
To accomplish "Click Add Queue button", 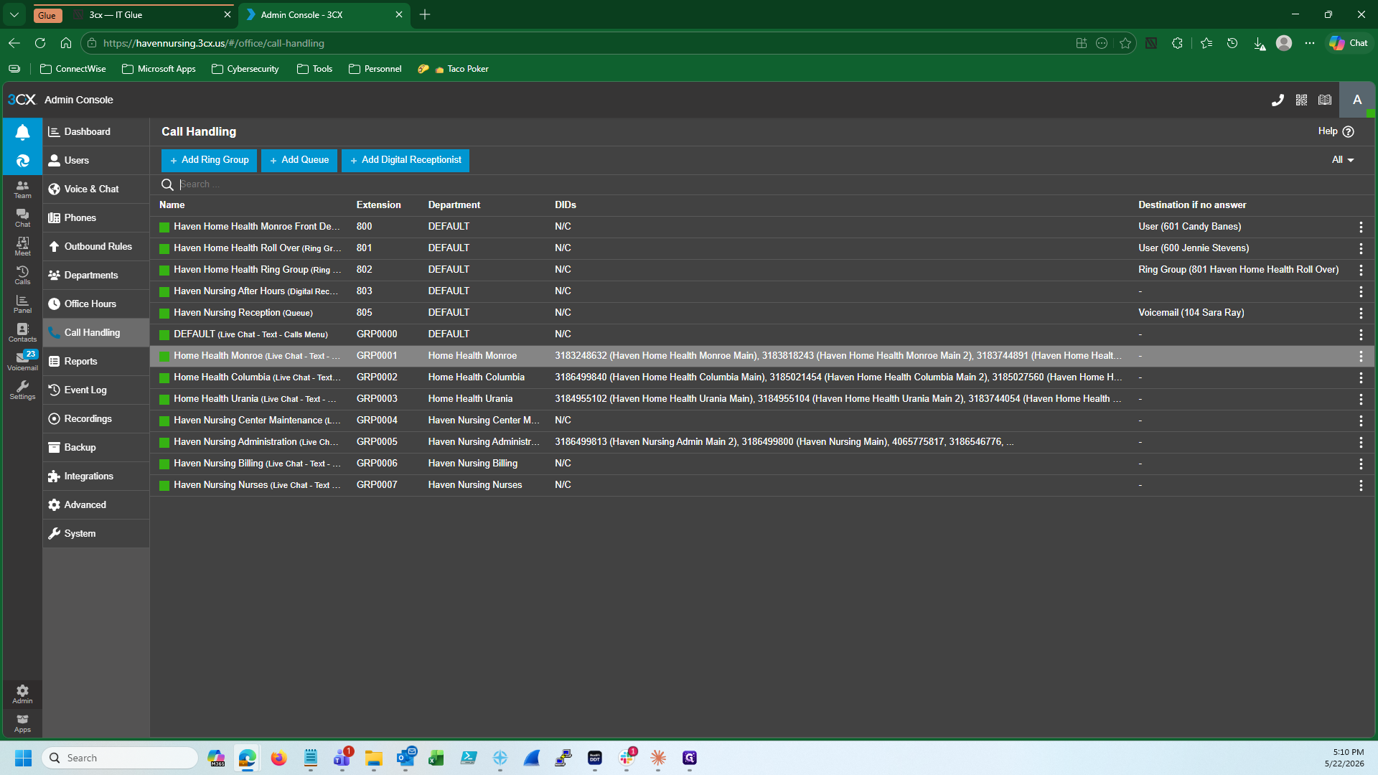I will (299, 161).
